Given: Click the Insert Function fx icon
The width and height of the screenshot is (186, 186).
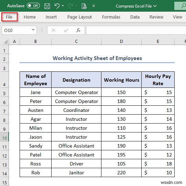Looking at the screenshot, I should point(78,30).
